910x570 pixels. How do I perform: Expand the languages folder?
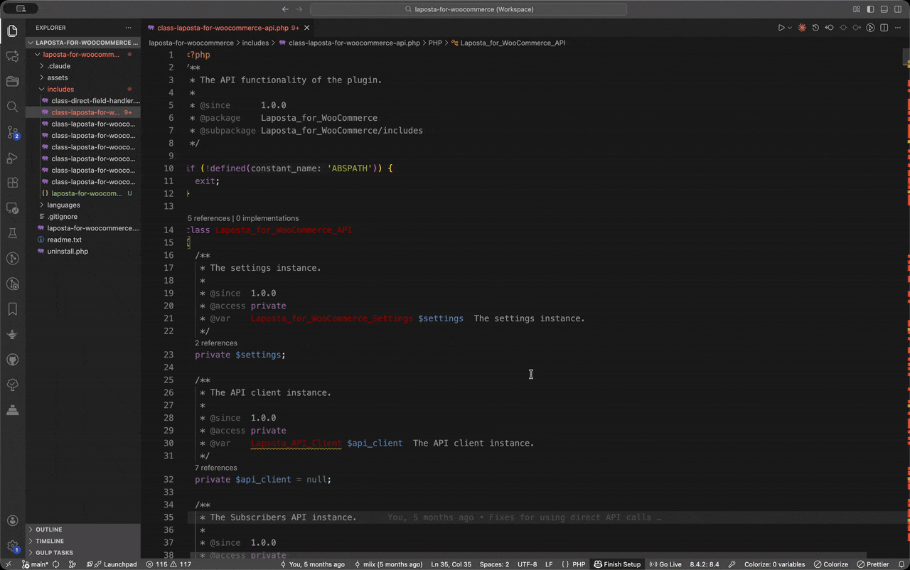coord(63,205)
